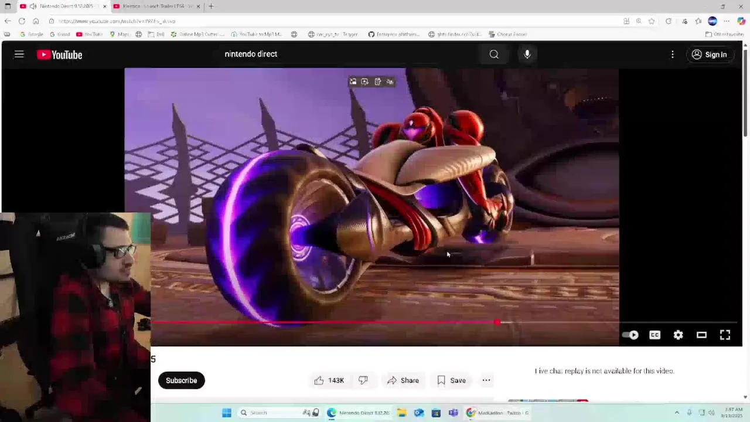This screenshot has width=750, height=422.
Task: Open a new browser tab
Action: click(211, 6)
